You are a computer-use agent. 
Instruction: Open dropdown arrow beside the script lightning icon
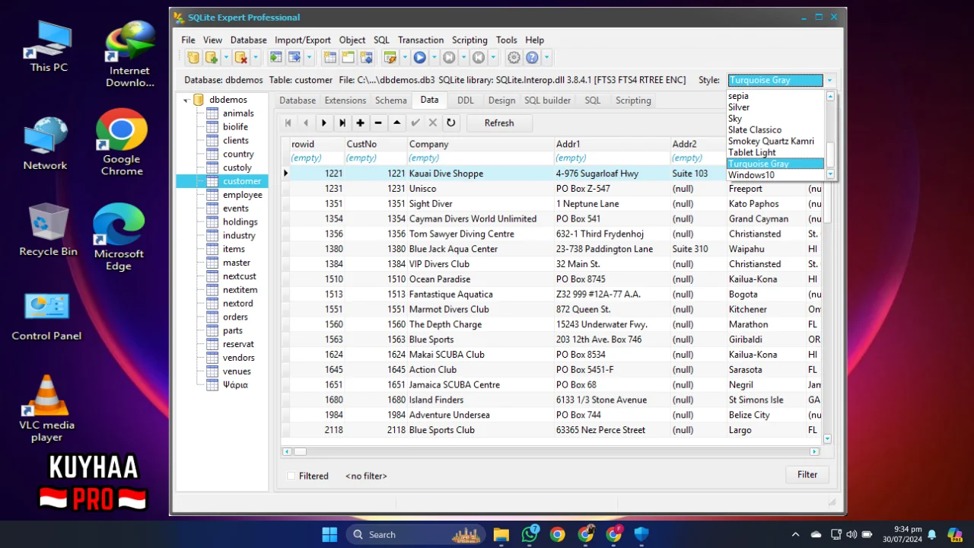pos(405,58)
